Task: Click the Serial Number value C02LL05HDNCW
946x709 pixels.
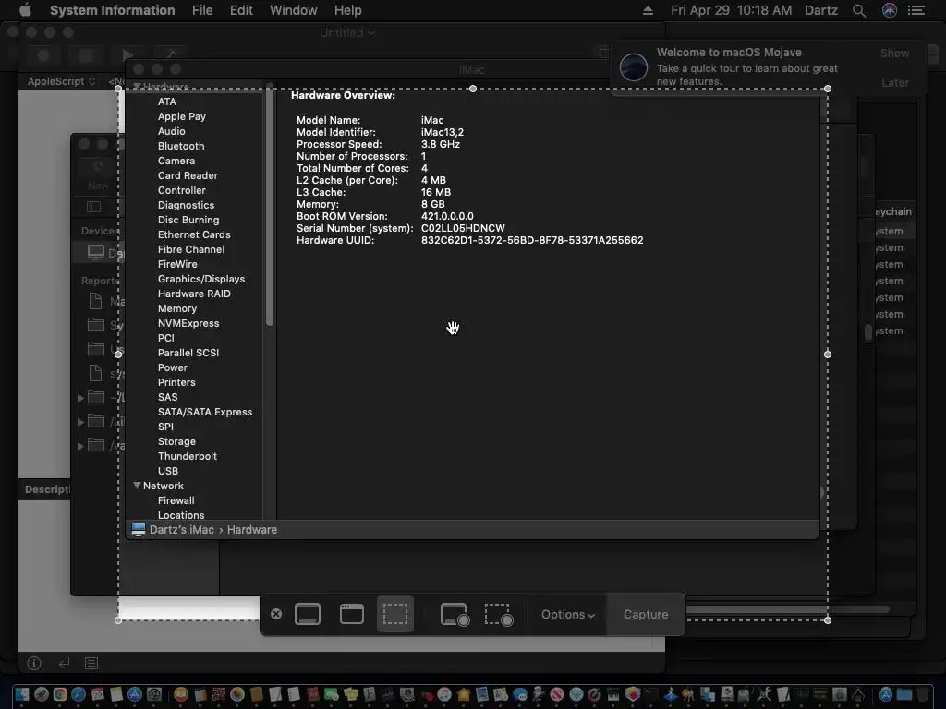Action: [463, 228]
